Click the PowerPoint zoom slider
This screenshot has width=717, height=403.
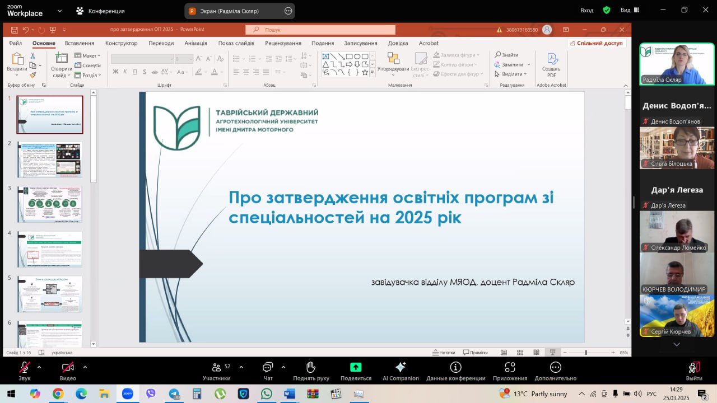click(586, 353)
